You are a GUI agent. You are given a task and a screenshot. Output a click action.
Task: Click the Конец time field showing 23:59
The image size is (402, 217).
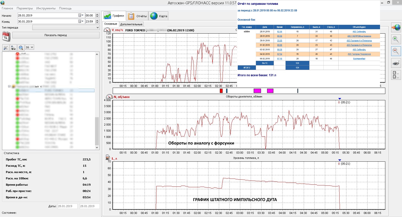pyautogui.click(x=90, y=21)
